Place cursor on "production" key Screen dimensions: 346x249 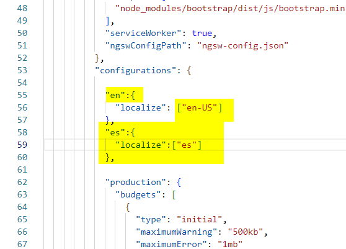click(136, 183)
